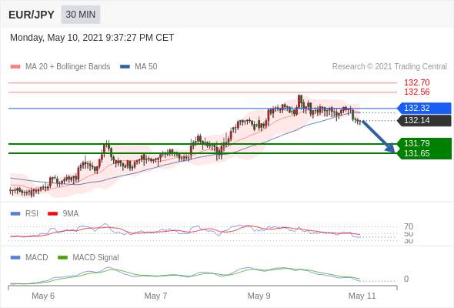Screen dimensions: 454x308
Task: Click the 9MA indicator label
Action: pos(71,214)
